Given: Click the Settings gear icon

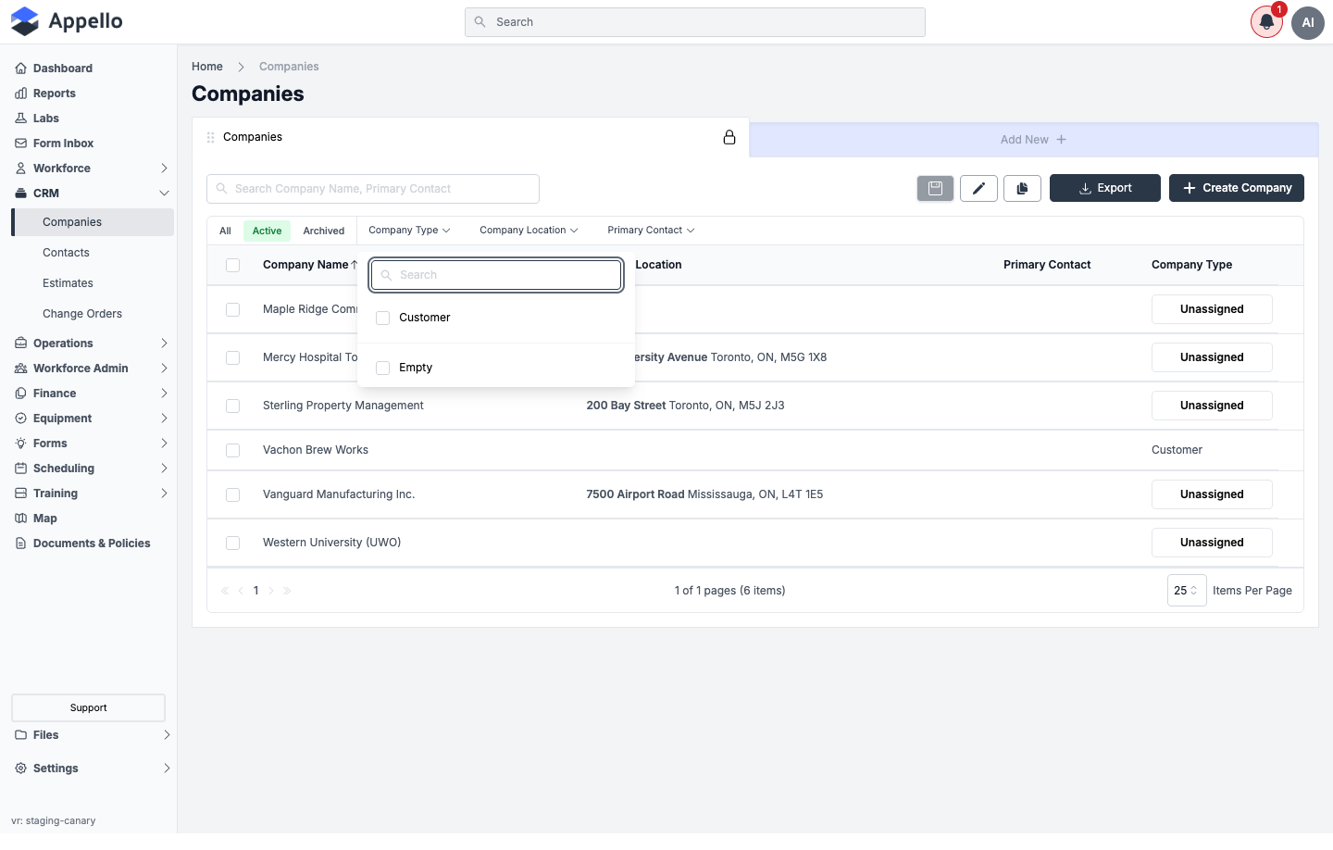Looking at the screenshot, I should pyautogui.click(x=20, y=769).
